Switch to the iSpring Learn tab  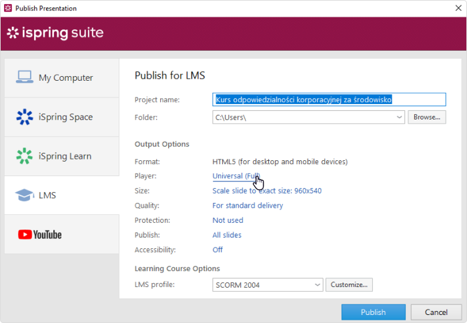coord(62,156)
